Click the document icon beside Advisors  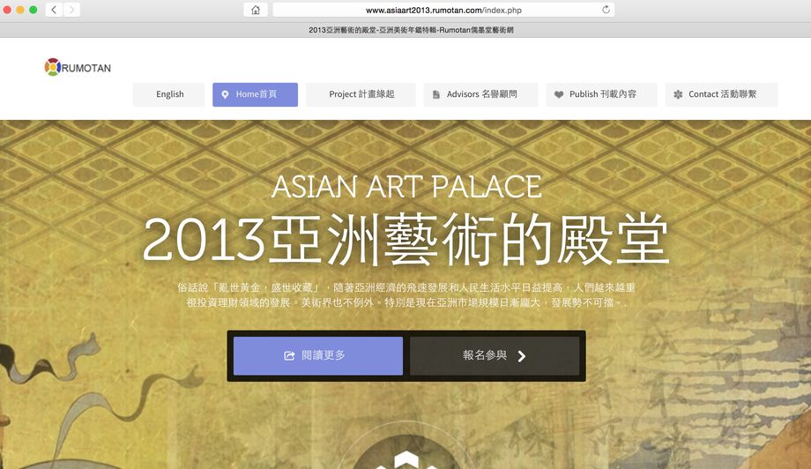[436, 94]
